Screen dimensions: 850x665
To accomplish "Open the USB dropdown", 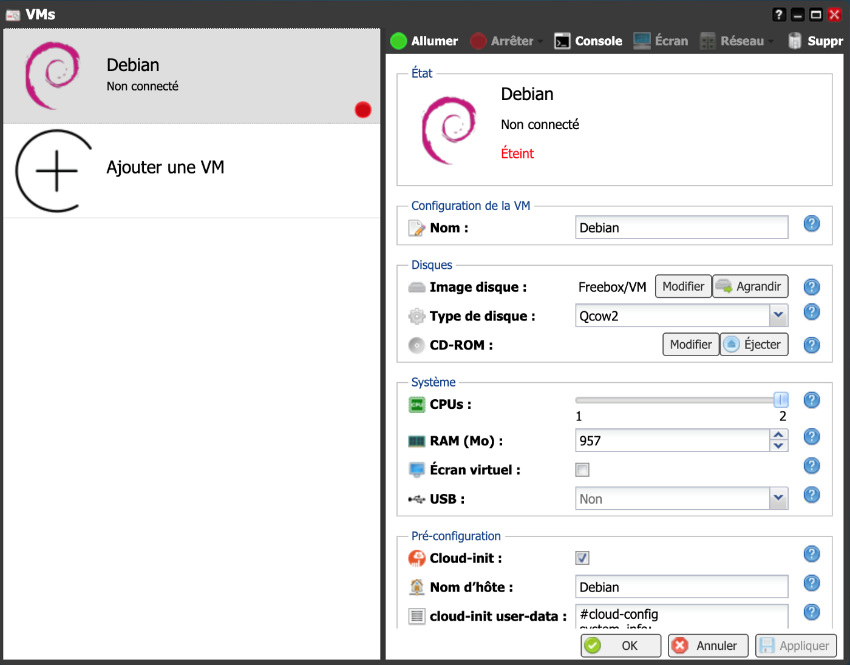I will coord(778,498).
